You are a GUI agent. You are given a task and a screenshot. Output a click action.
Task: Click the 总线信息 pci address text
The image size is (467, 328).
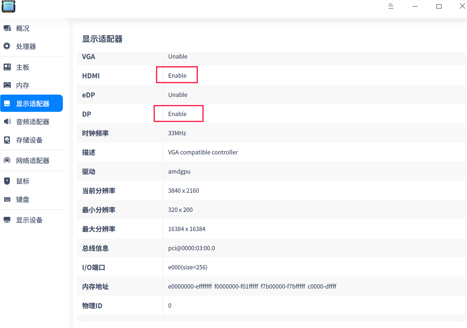191,248
